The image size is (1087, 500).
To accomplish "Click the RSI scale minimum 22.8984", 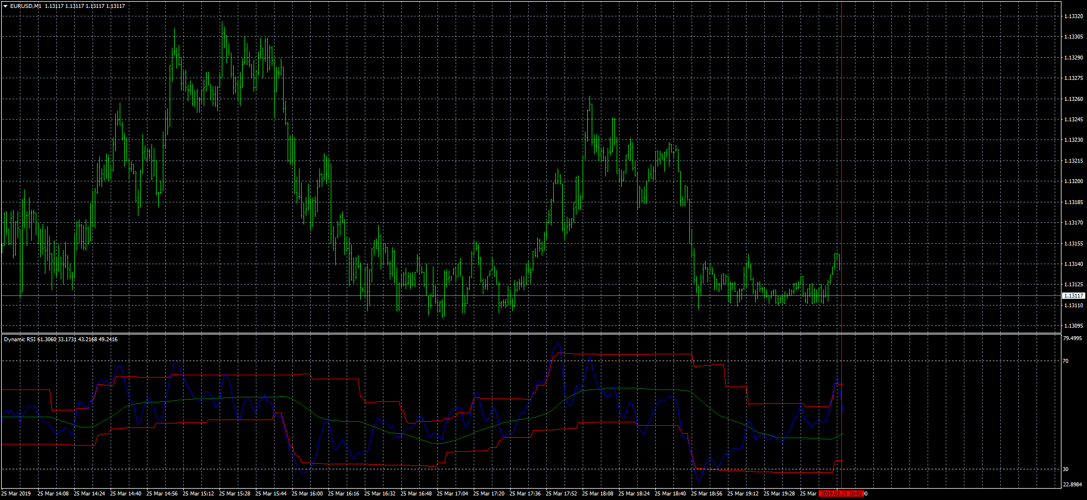I will point(1072,485).
